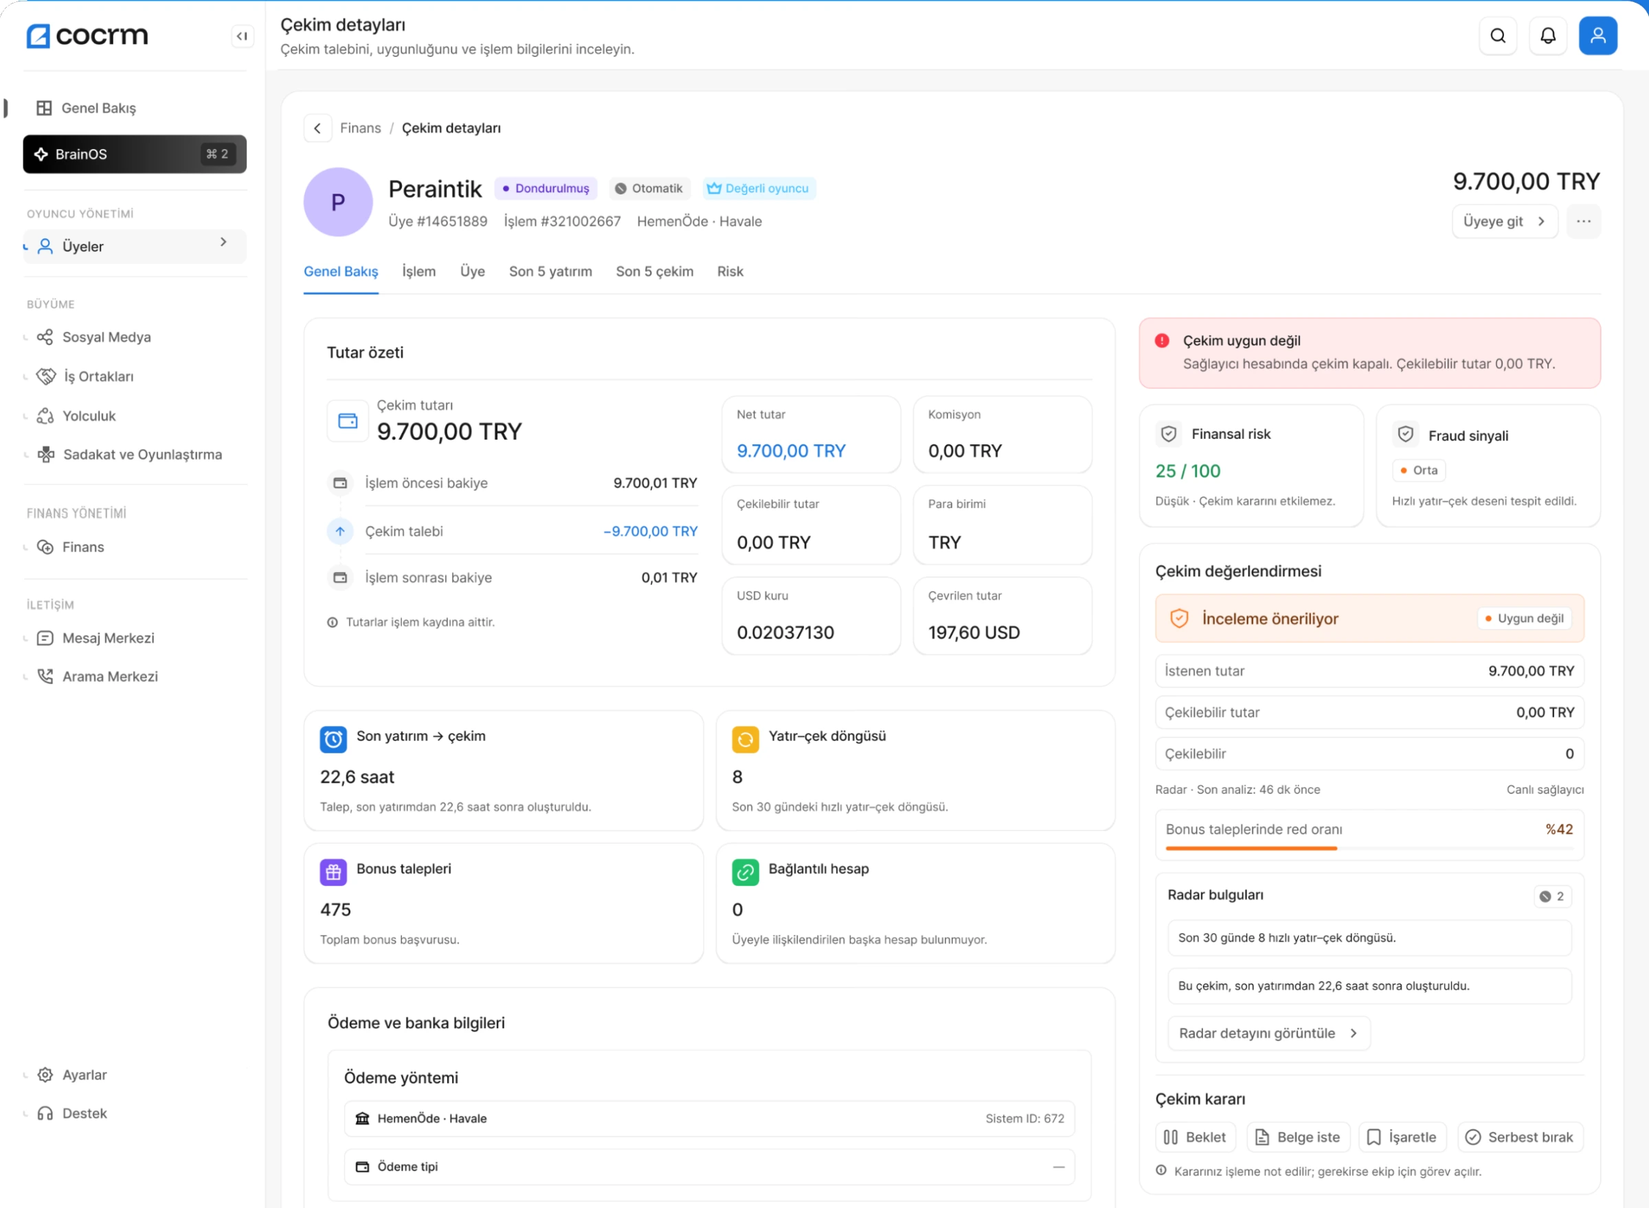Click the Serbest bırak button
Image resolution: width=1649 pixels, height=1208 pixels.
click(1521, 1138)
